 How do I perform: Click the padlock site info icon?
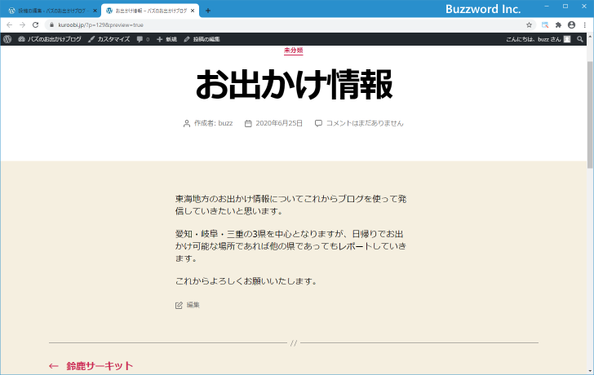pyautogui.click(x=52, y=25)
